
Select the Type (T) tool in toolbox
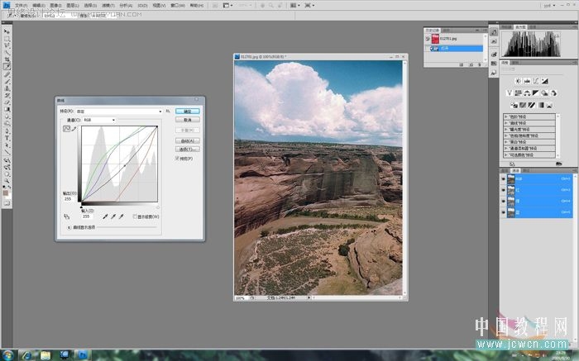coord(7,138)
